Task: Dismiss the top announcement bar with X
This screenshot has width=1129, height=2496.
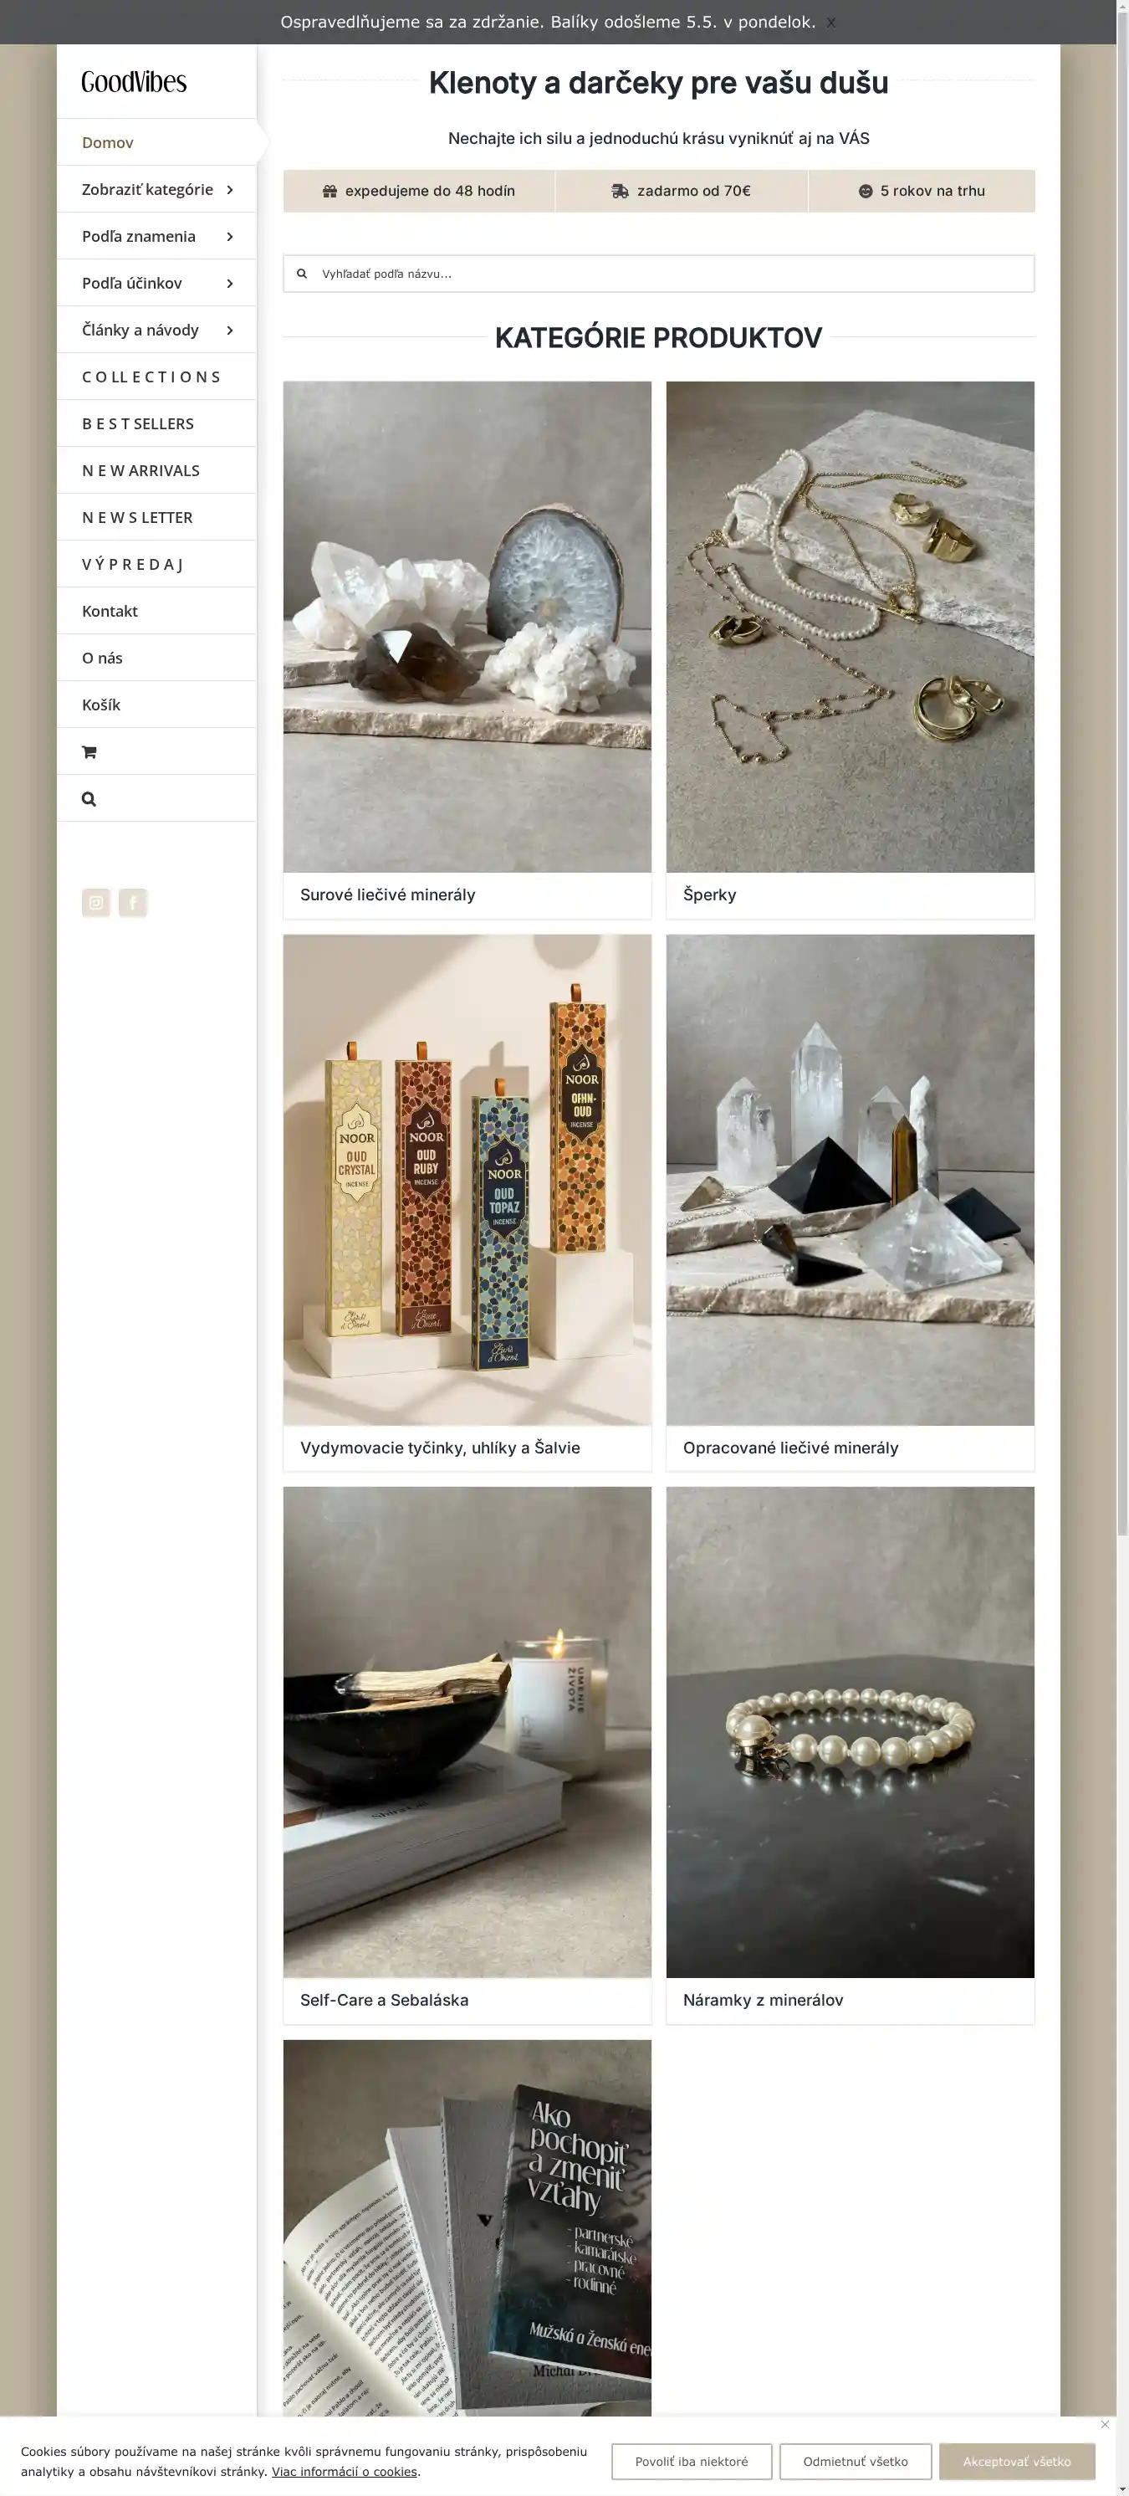Action: (x=830, y=23)
